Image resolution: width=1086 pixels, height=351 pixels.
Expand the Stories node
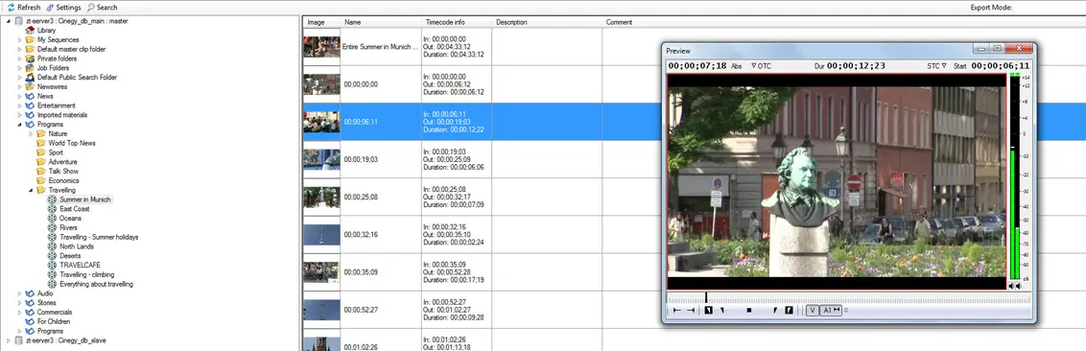click(x=20, y=302)
